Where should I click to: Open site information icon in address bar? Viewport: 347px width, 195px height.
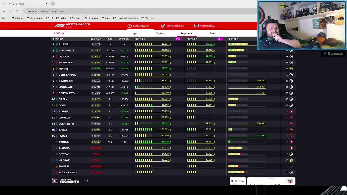(x=25, y=11)
